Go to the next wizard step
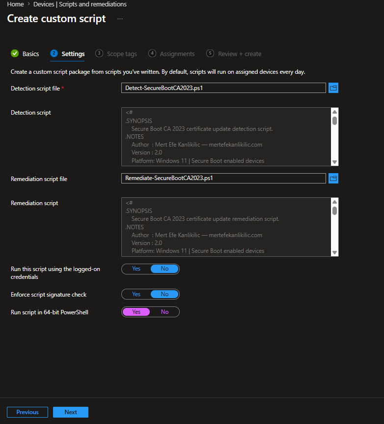384x424 pixels. (71, 412)
